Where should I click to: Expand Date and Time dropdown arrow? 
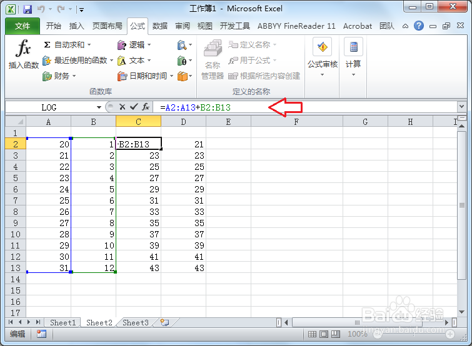click(x=171, y=76)
